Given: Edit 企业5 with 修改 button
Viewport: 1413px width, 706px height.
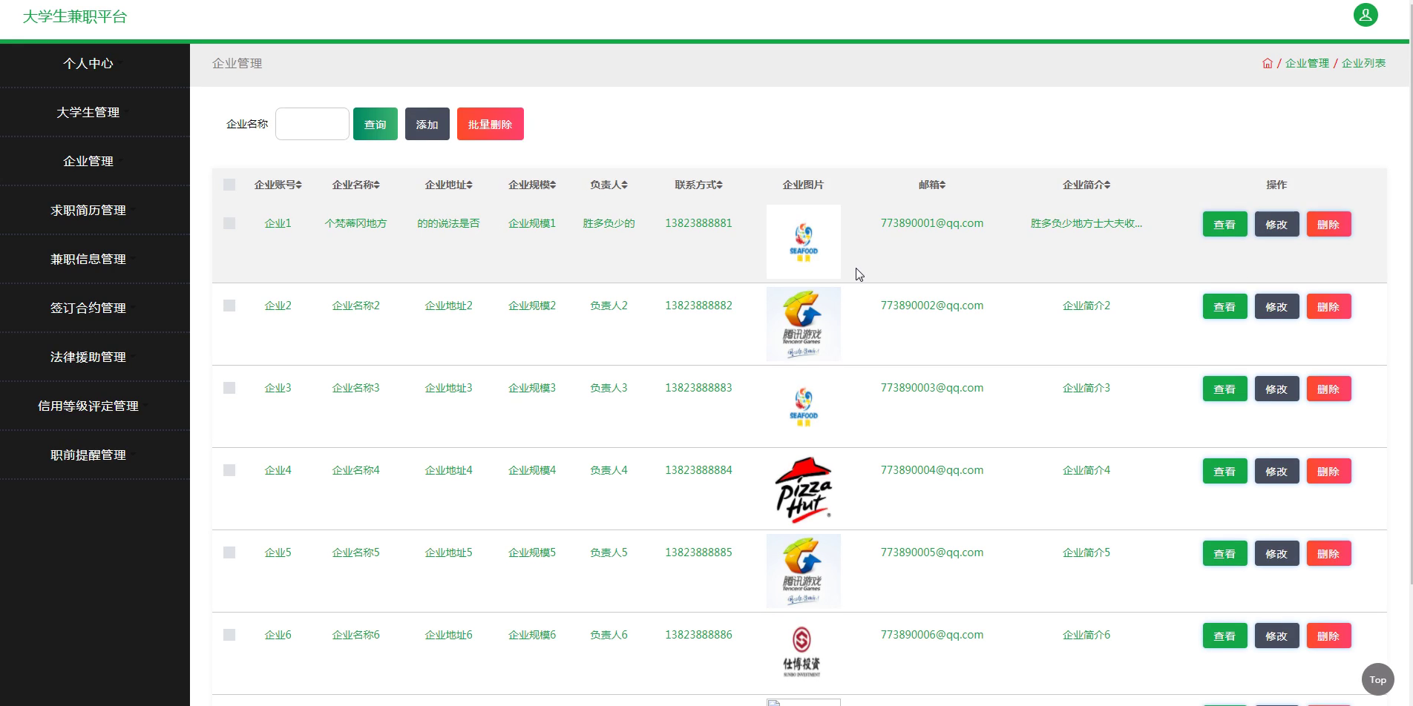Looking at the screenshot, I should (x=1276, y=553).
